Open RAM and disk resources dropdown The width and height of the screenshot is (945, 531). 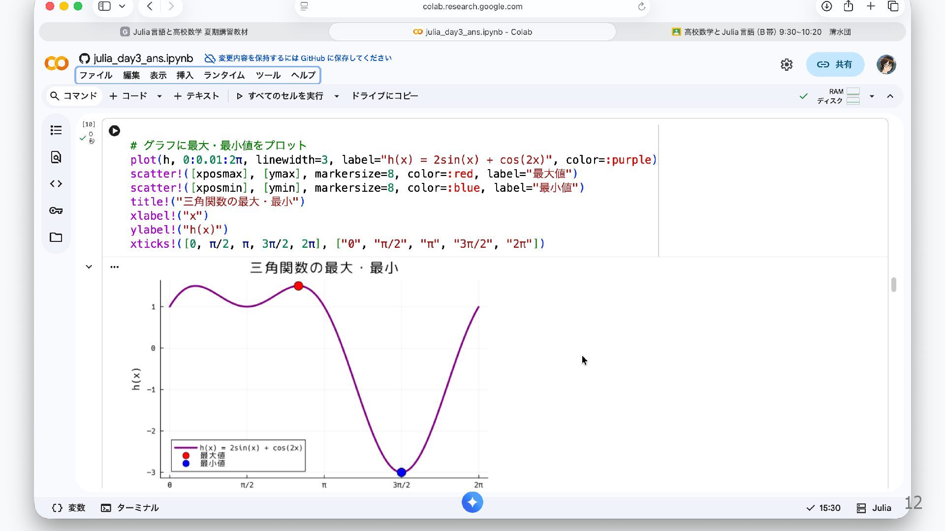pyautogui.click(x=872, y=96)
